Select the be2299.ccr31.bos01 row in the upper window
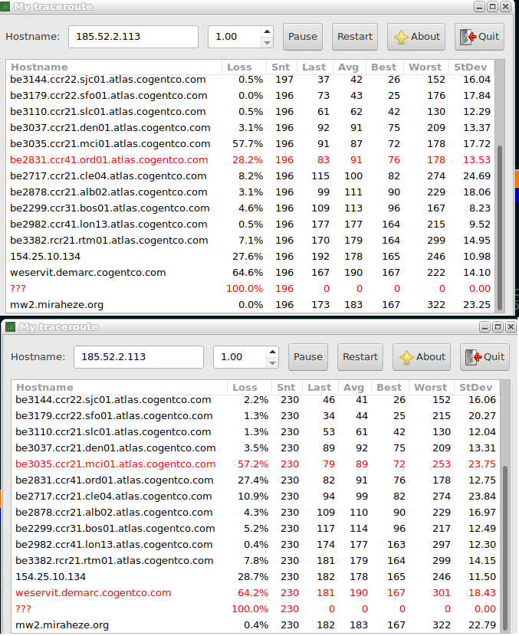519x636 pixels. [251, 208]
